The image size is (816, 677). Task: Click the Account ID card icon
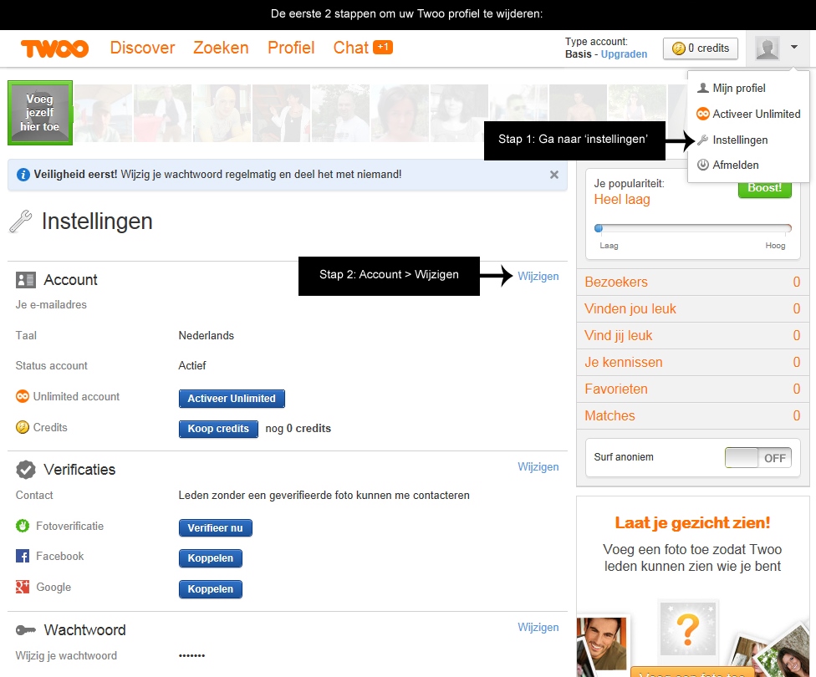[25, 280]
